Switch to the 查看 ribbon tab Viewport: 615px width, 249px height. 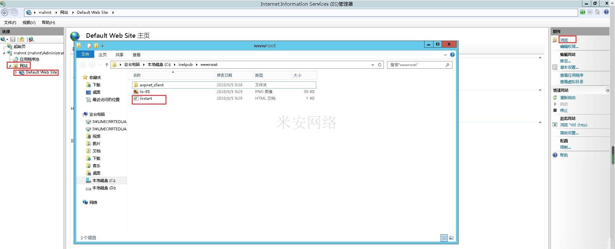(x=137, y=55)
